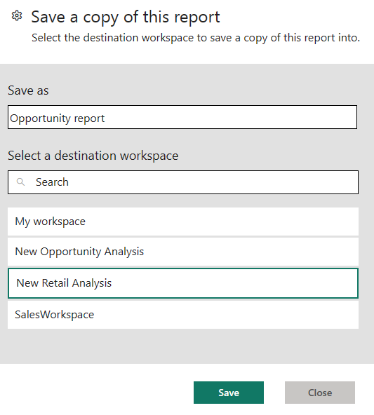Click Select a destination workspace heading

click(93, 156)
